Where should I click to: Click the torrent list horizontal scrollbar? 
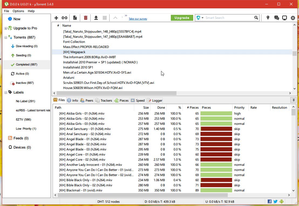click(117, 93)
